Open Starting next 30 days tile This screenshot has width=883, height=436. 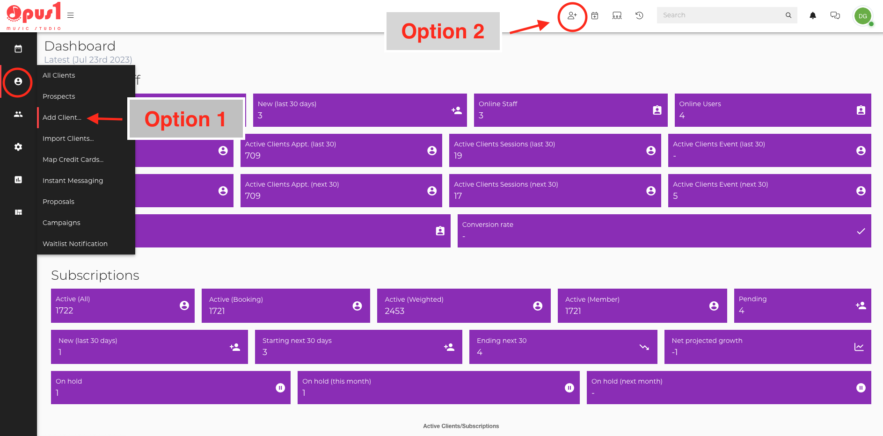pos(358,347)
